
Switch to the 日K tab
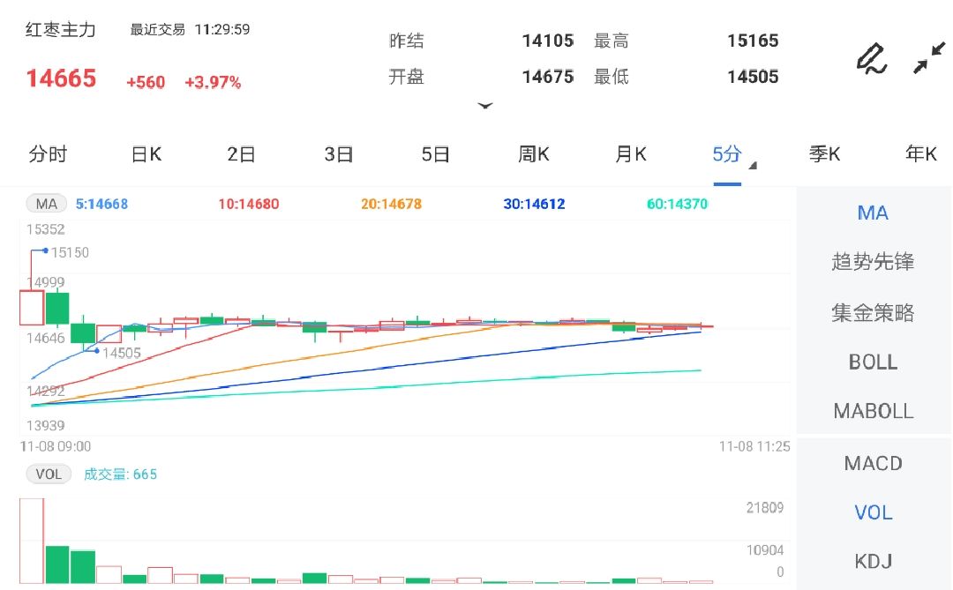point(146,155)
